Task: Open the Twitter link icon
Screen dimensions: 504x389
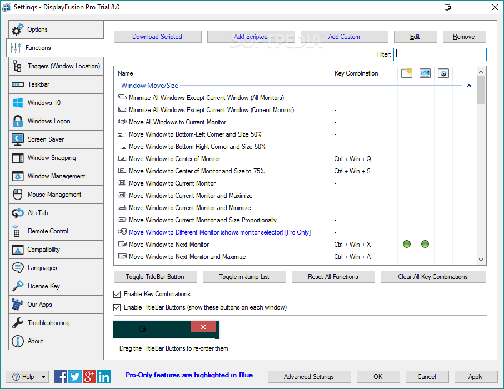Action: coord(75,377)
